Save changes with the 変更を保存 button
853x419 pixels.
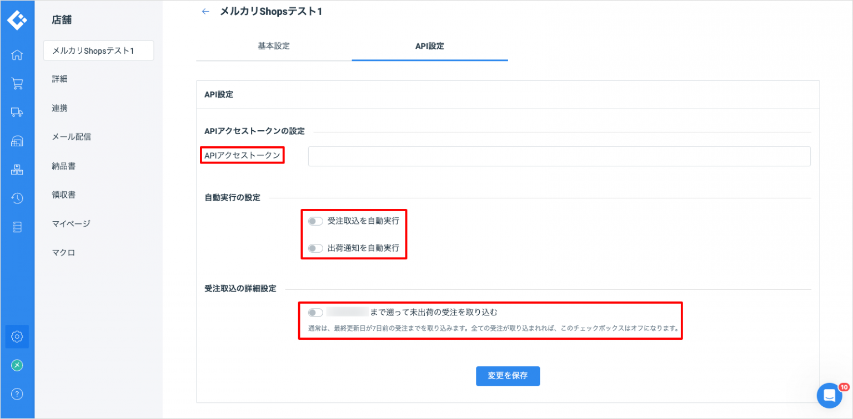(508, 376)
